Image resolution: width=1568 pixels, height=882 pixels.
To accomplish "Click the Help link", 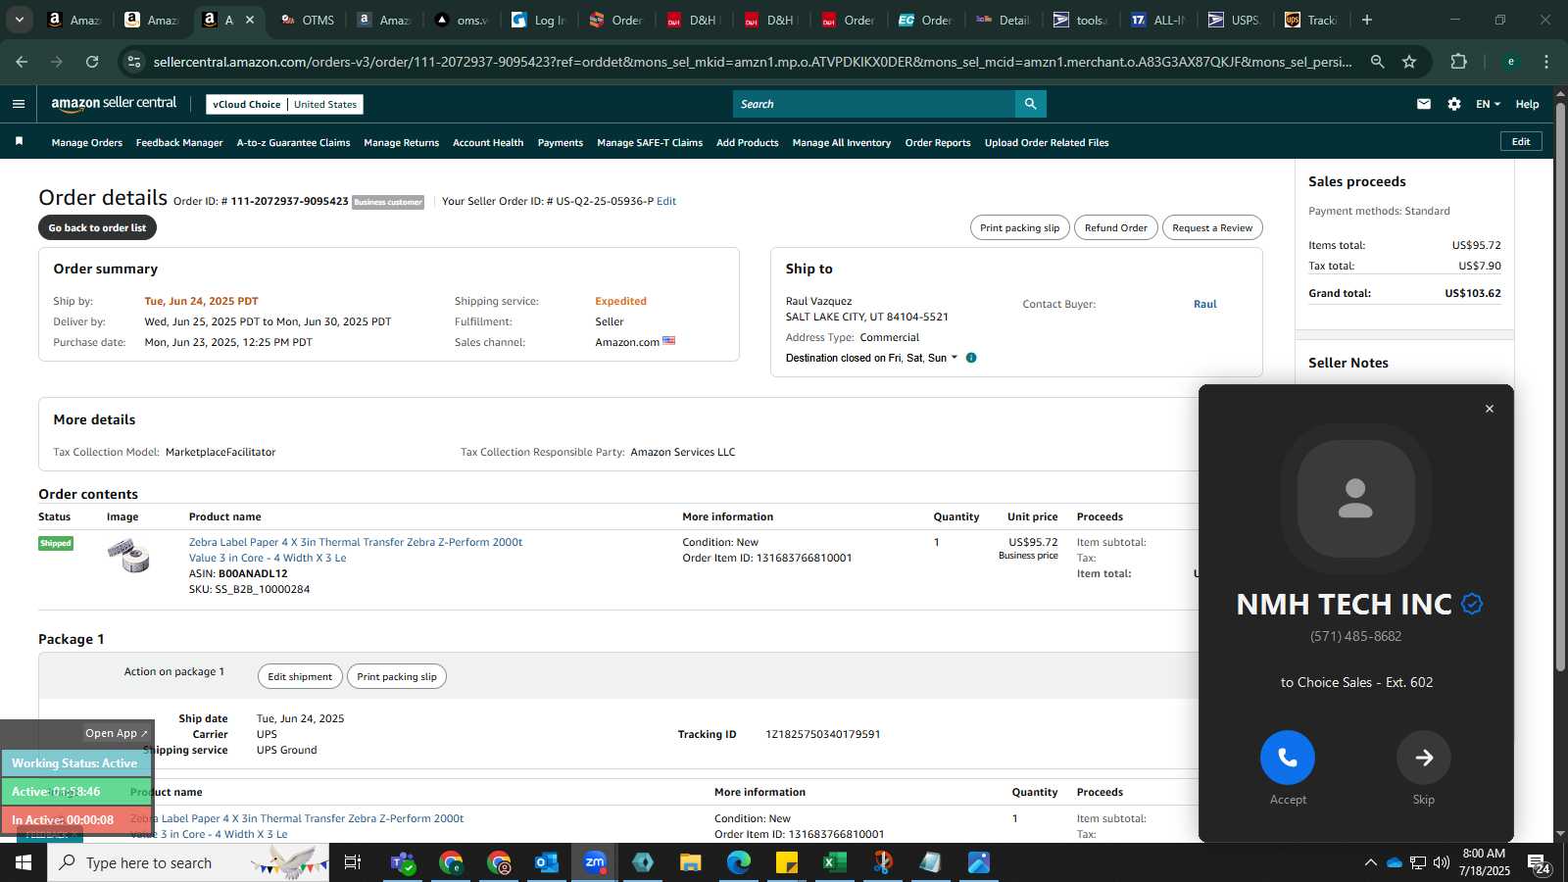I will (x=1527, y=104).
